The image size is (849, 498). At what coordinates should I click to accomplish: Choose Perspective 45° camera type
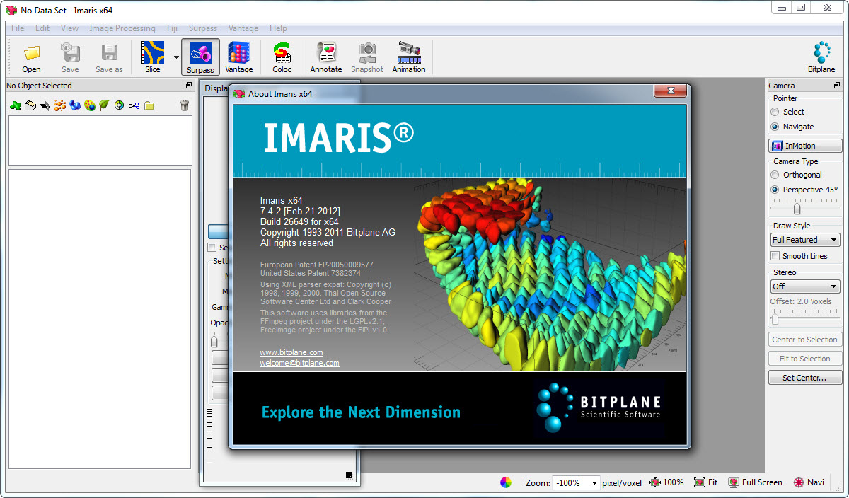point(775,190)
